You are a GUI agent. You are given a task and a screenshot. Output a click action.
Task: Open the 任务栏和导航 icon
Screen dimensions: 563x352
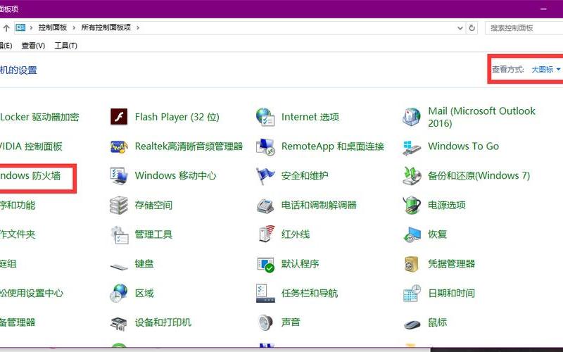[x=265, y=293]
